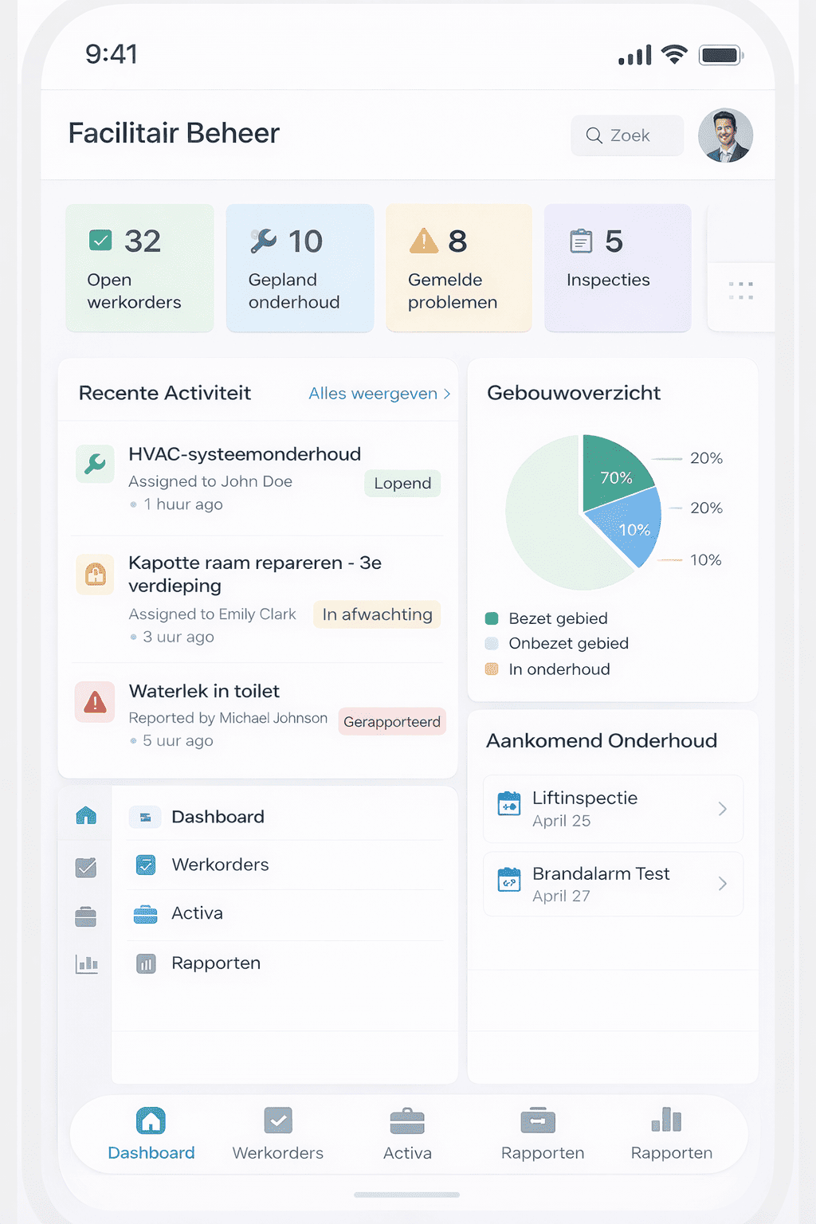Click the red warning icon beside Waterlek in toilet

[x=95, y=702]
